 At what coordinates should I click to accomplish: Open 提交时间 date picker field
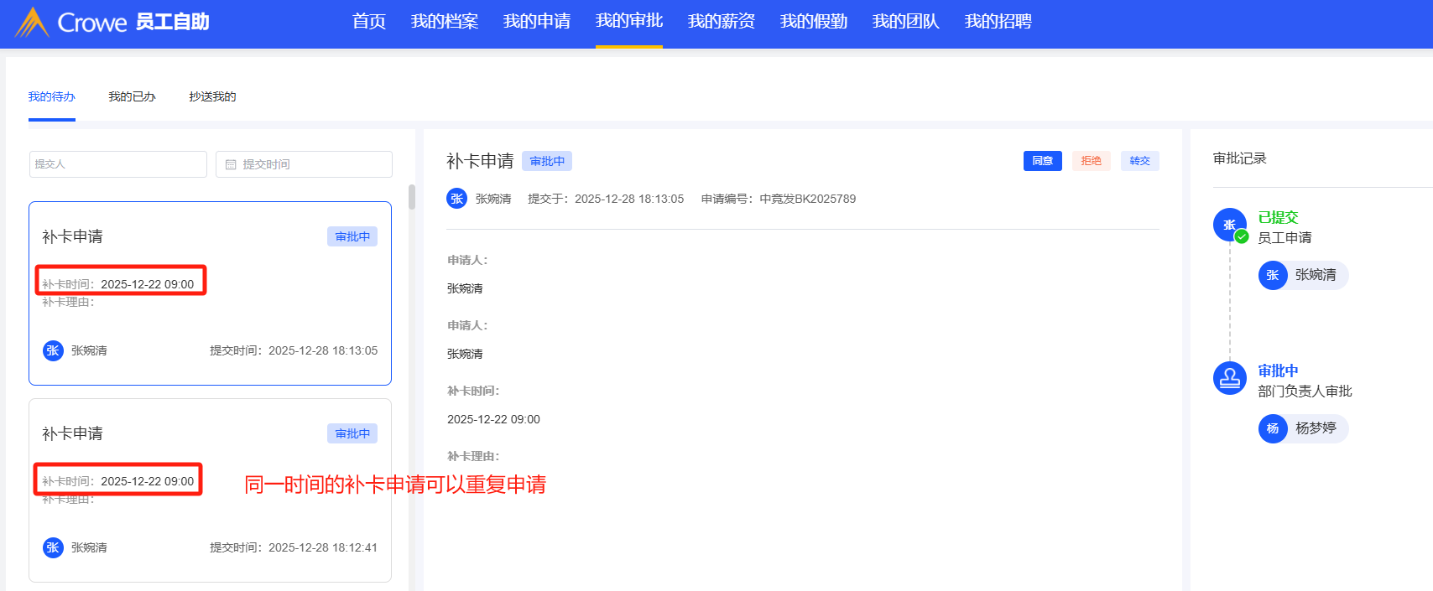304,164
